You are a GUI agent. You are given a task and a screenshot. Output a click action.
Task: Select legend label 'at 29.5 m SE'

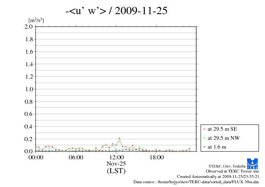[x=222, y=129]
